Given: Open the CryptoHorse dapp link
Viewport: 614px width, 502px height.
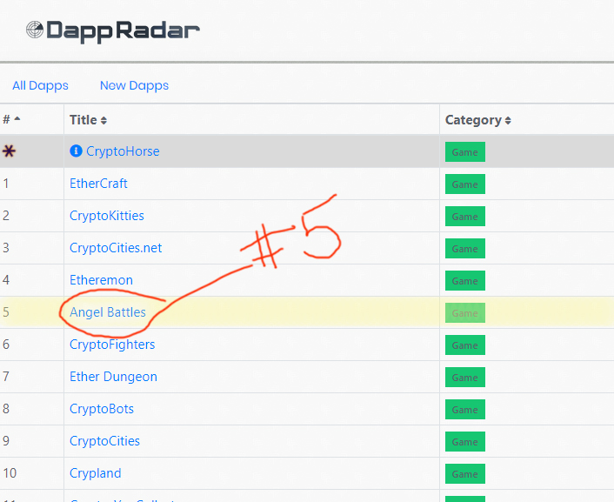Looking at the screenshot, I should pyautogui.click(x=123, y=151).
